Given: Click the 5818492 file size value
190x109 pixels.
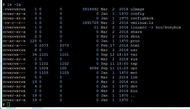Looking at the screenshot, I should [91, 9].
